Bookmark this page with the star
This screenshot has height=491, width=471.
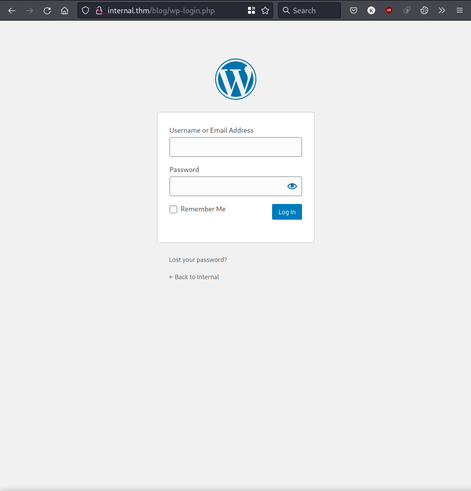click(265, 11)
